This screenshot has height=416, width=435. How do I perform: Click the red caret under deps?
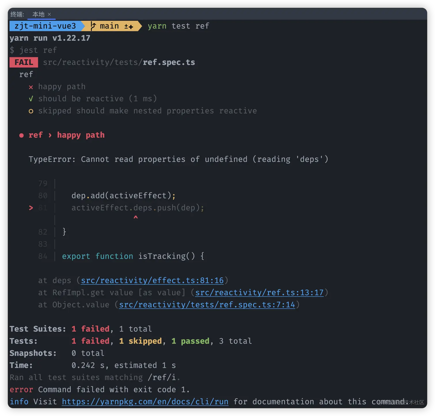pos(136,218)
